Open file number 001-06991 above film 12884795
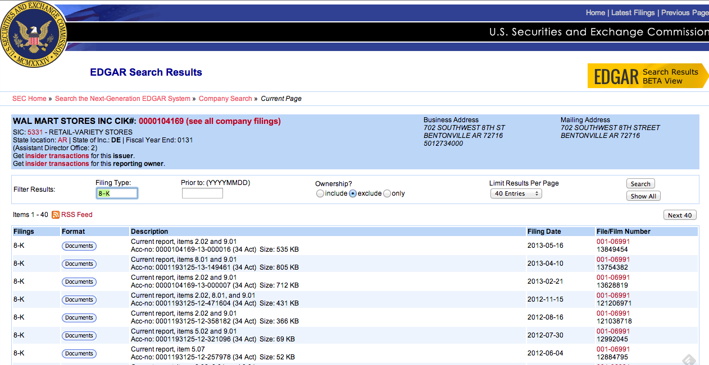This screenshot has height=365, width=709. point(613,349)
